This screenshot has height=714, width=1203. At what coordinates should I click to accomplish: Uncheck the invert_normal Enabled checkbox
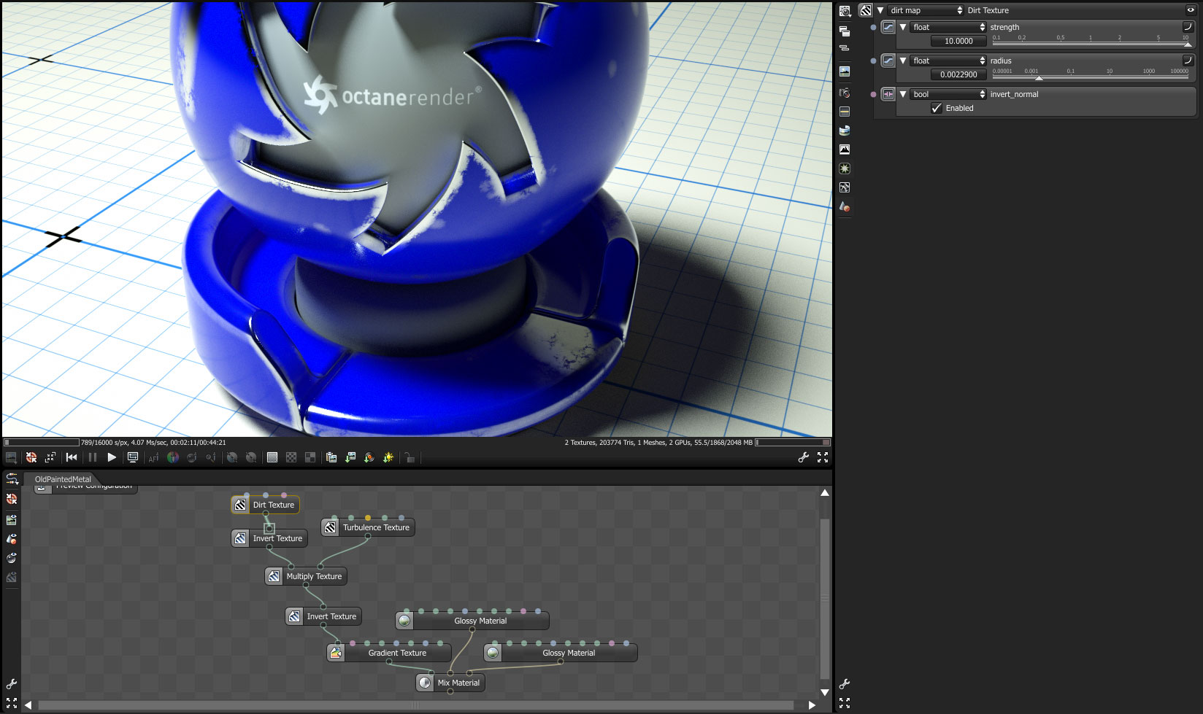click(x=937, y=108)
